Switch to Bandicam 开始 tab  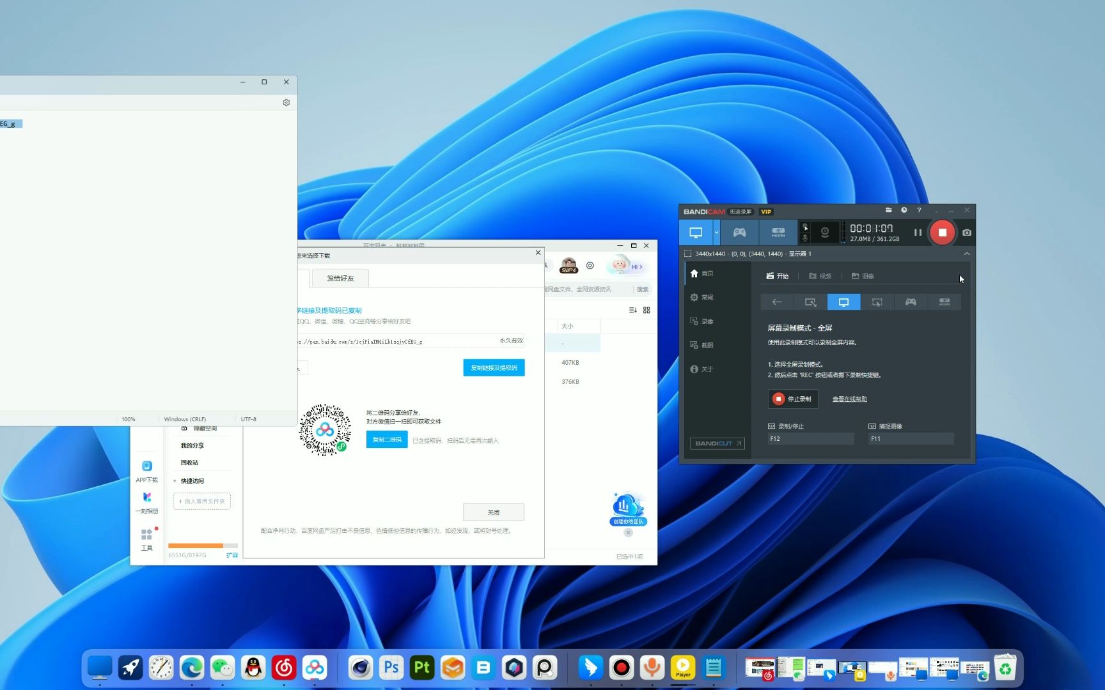(x=778, y=276)
